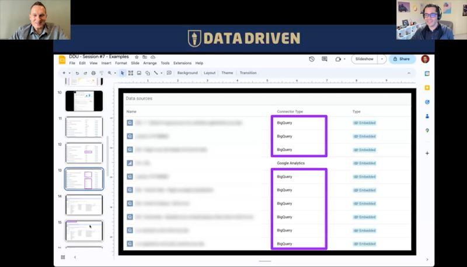The width and height of the screenshot is (467, 267).
Task: Open version history clock icon
Action: pos(312,59)
